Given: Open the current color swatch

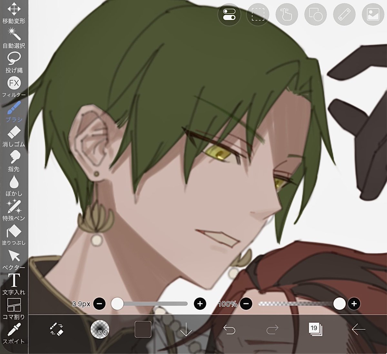Looking at the screenshot, I should [143, 329].
